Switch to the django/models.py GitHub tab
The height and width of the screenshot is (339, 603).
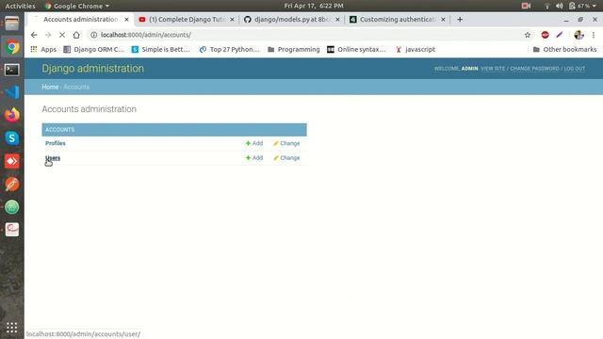[x=291, y=19]
